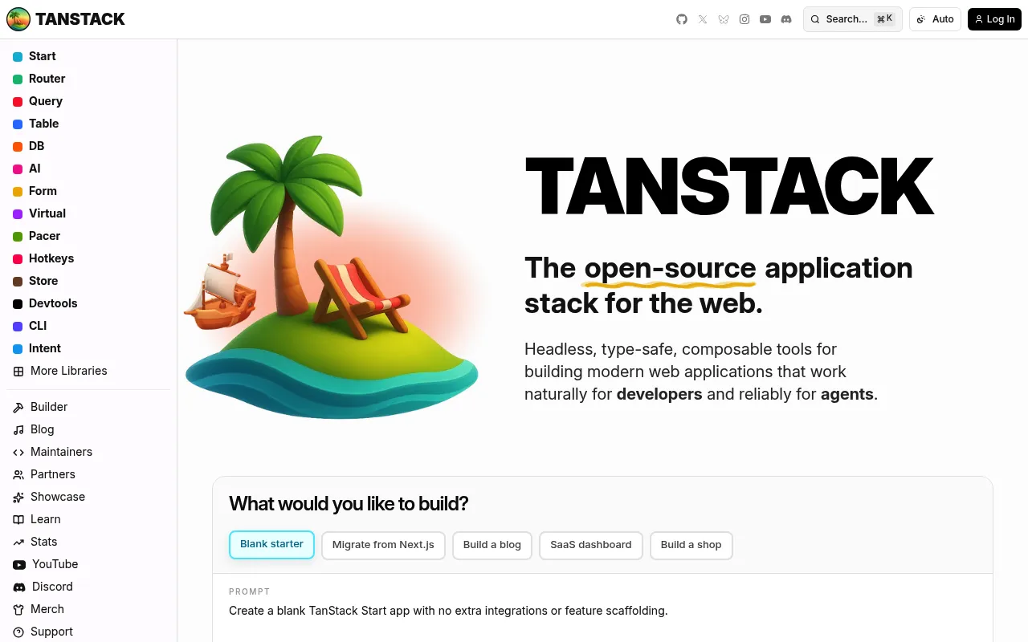The width and height of the screenshot is (1028, 642).
Task: Click the Log In button
Action: (994, 19)
